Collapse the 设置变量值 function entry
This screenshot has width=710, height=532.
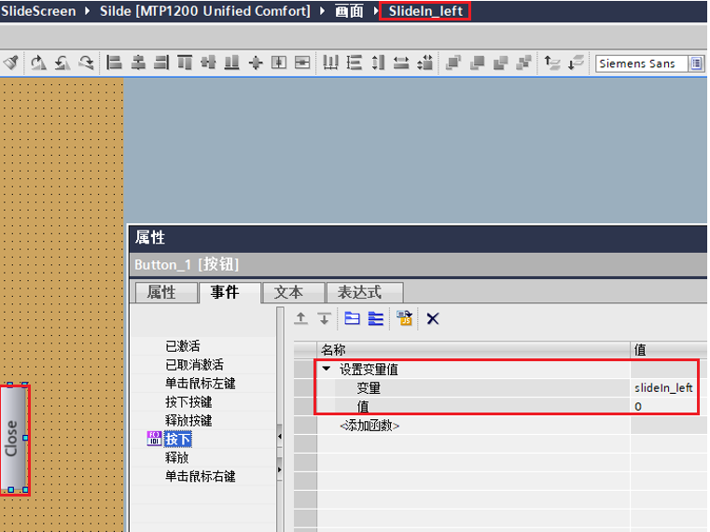(327, 370)
